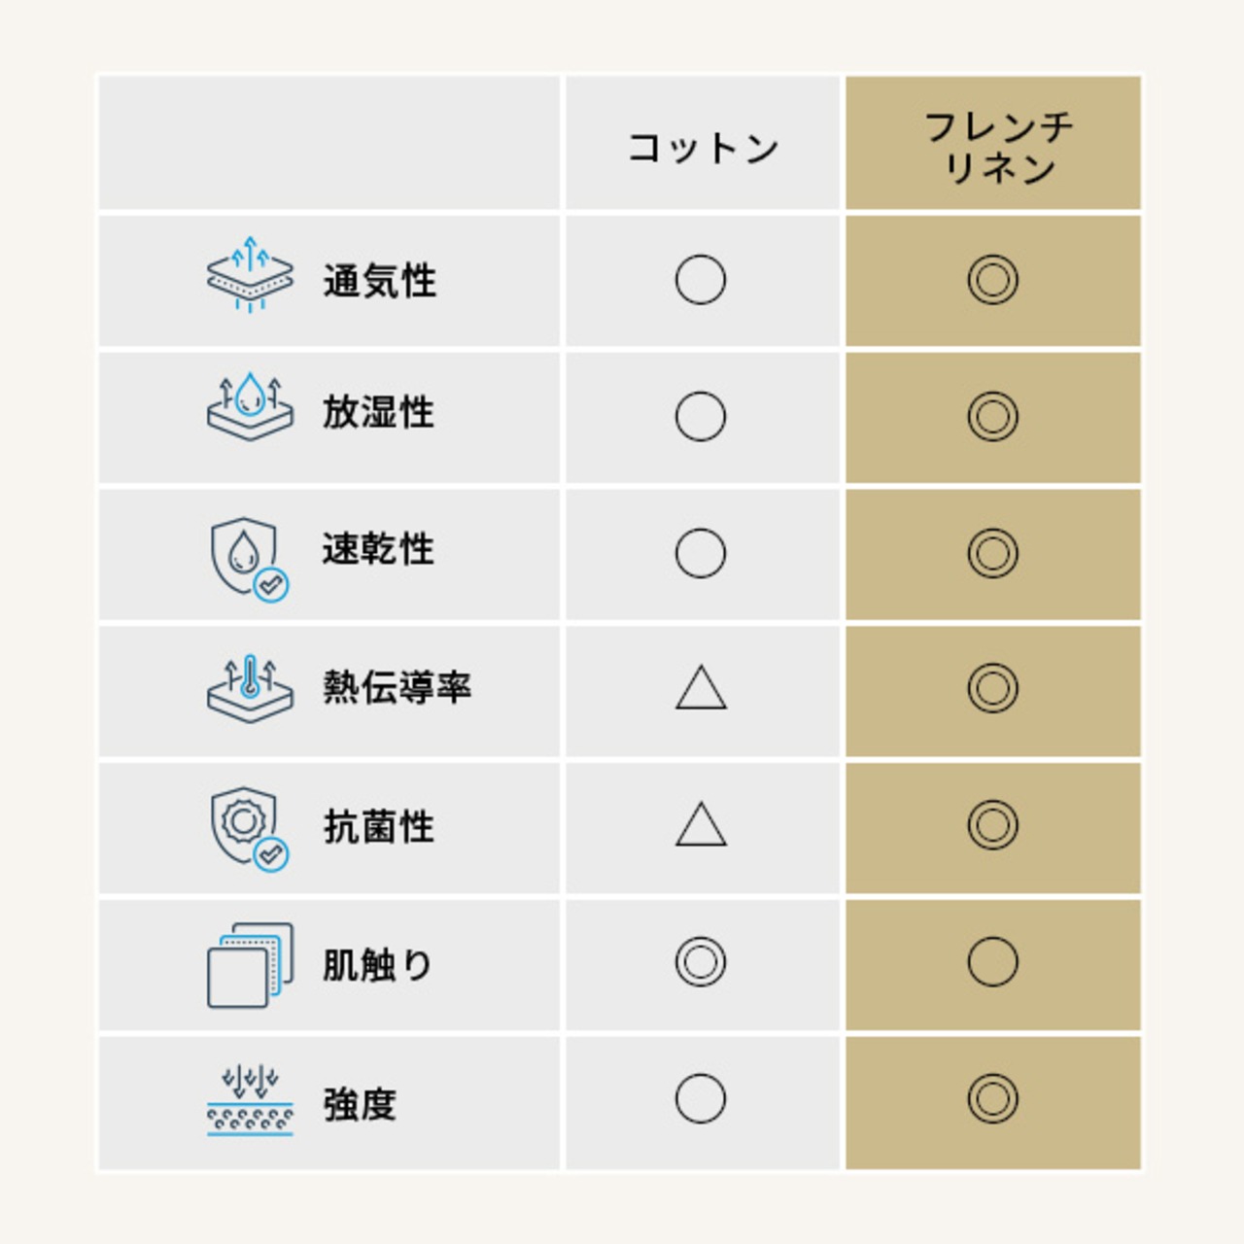Click French linen's single circle for 肌触り
The image size is (1244, 1244).
click(x=992, y=962)
